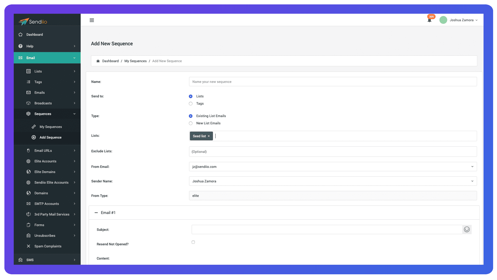497x280 pixels.
Task: Open the Joshua Zamora user menu
Action: pos(461,20)
